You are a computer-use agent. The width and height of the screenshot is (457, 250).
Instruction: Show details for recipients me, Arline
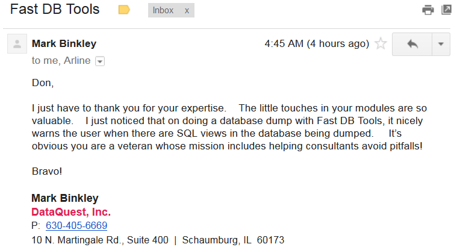coord(100,61)
